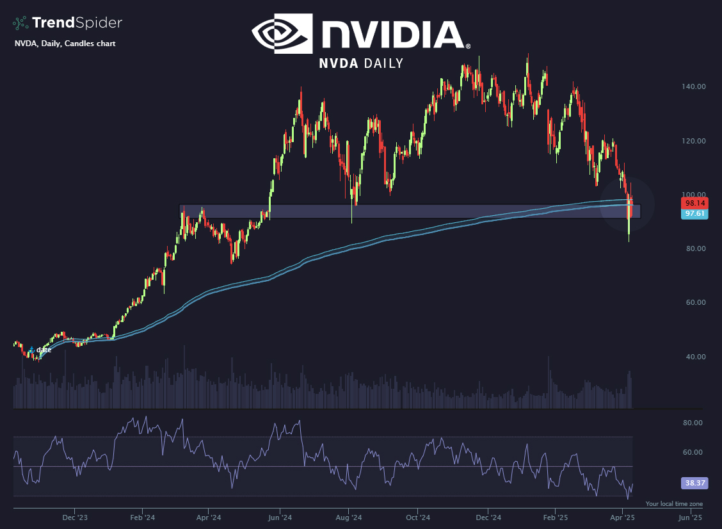
Task: Click the 60.00 price axis label
Action: click(695, 302)
